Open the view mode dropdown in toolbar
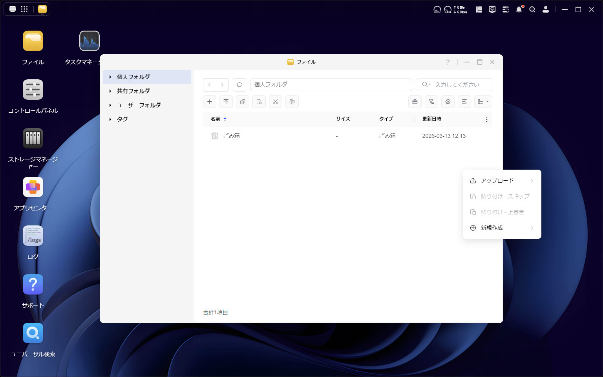This screenshot has width=603, height=377. 483,102
